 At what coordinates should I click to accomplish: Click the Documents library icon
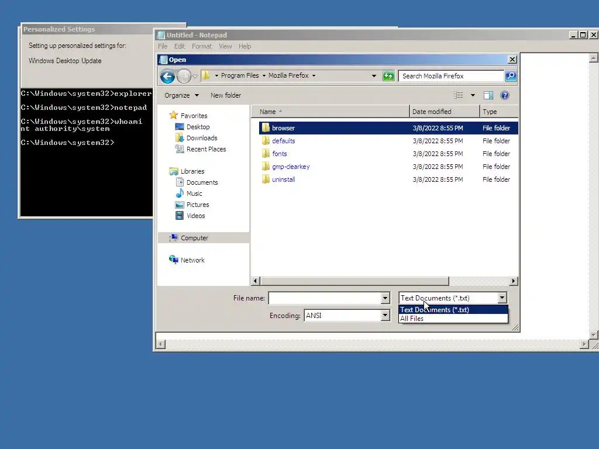pos(180,182)
